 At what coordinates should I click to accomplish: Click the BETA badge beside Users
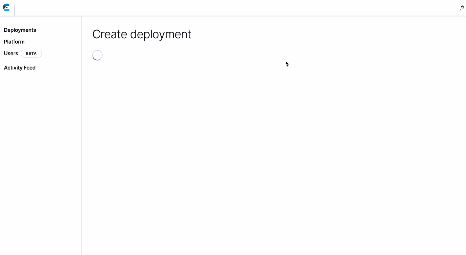click(x=31, y=54)
